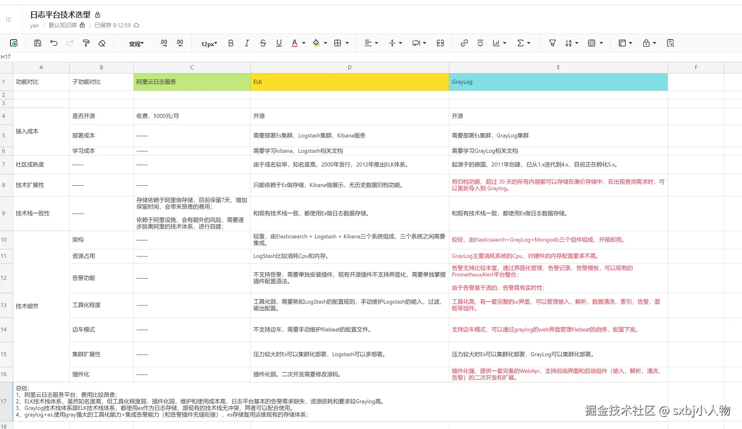This screenshot has height=429, width=742.
Task: Click the insert new sheet icon
Action: click(14, 43)
